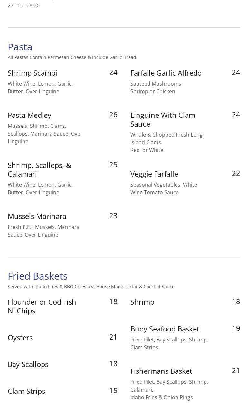Screen dimensions: 248x417
Task: Open the Farfalle Garlic Alfredo item
Action: tap(166, 73)
